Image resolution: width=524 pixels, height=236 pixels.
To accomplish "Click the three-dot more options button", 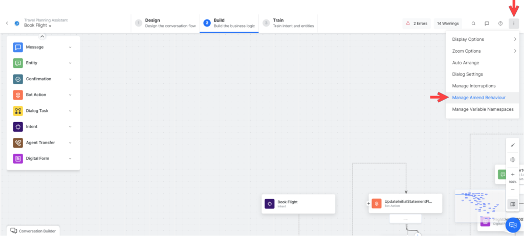I will coord(514,23).
